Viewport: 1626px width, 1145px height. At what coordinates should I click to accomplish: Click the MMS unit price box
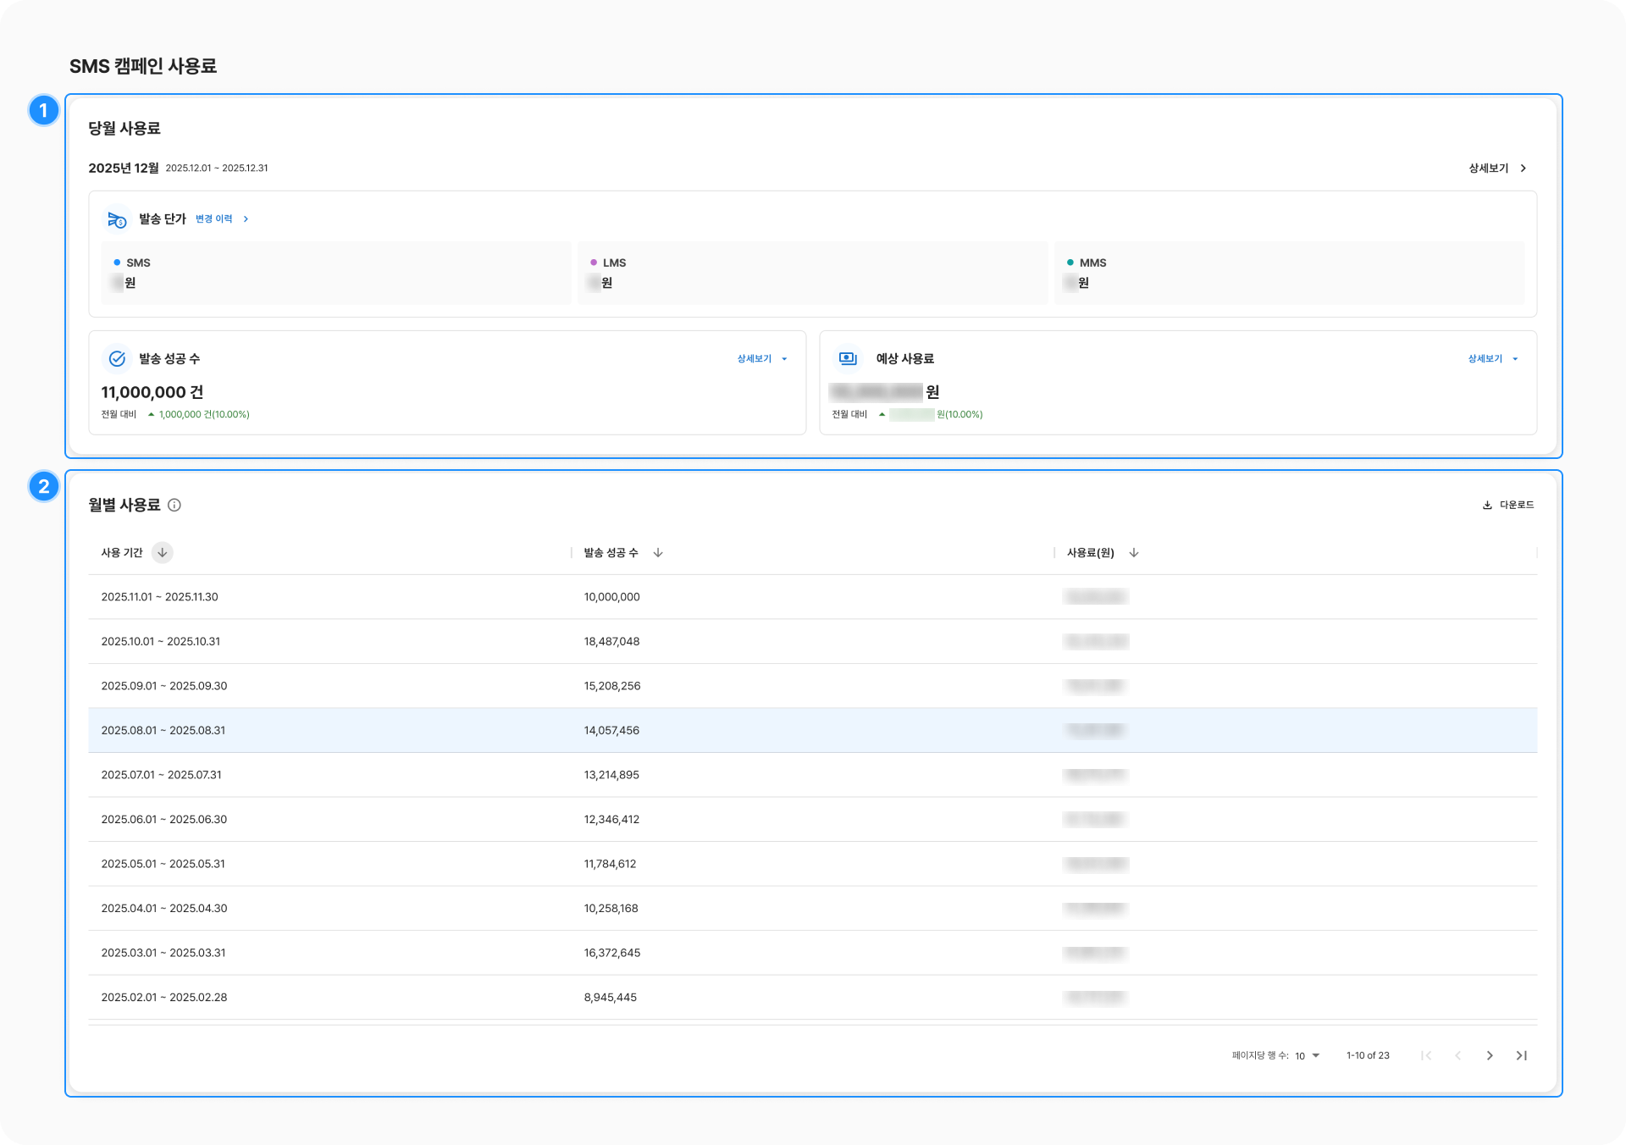(x=1289, y=274)
